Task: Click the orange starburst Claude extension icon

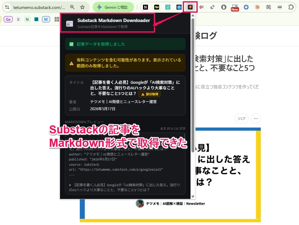Action: pyautogui.click(x=257, y=7)
